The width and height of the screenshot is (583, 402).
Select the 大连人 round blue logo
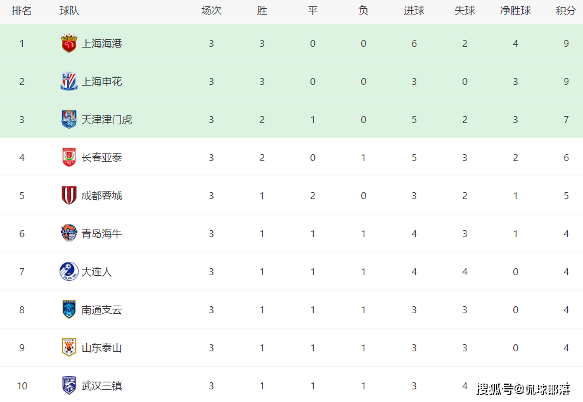69,271
